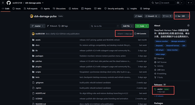View the 109 Commits history
The height and width of the screenshot is (105, 195).
pyautogui.click(x=140, y=34)
